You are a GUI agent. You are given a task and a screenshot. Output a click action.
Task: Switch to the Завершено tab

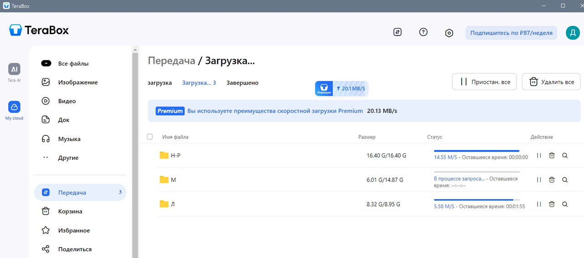[x=242, y=83]
